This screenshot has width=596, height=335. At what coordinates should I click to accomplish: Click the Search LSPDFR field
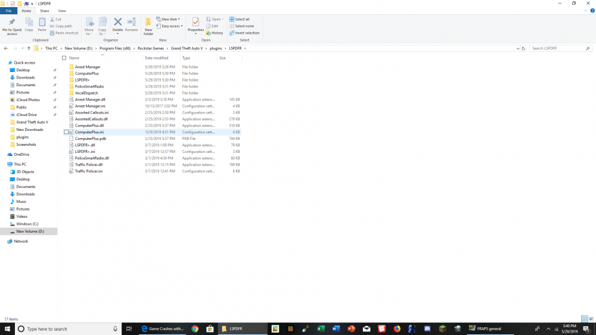tap(560, 49)
